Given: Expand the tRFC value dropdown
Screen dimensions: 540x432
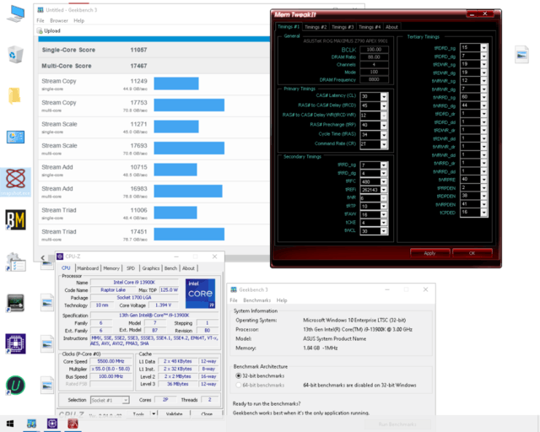Looking at the screenshot, I should pyautogui.click(x=383, y=181).
